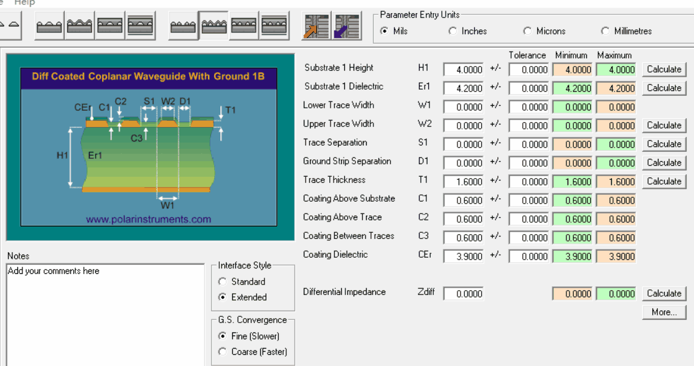Viewport: 694px width, 366px height.
Task: Select the embedded microstrip structure icon
Action: (110, 25)
